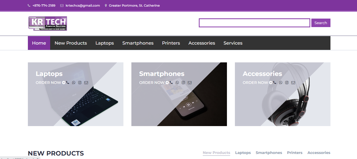357x159 pixels.
Task: Click into the search input field
Action: [254, 23]
